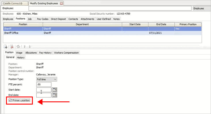The image size is (211, 114).
Task: Switch to the Pay Codes tab
Action: 43,19
